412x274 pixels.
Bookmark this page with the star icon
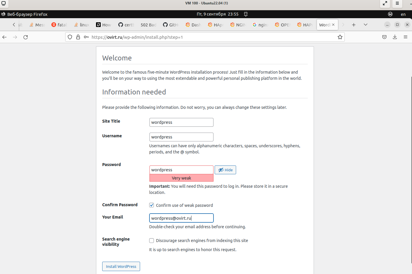340,37
